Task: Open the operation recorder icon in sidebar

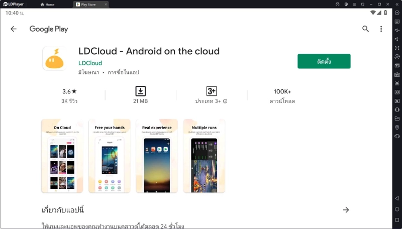Action: click(397, 101)
